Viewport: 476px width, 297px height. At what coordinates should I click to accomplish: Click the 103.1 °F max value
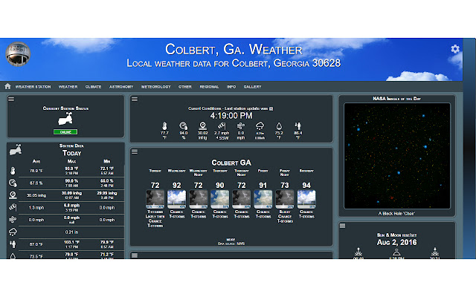[71, 242]
